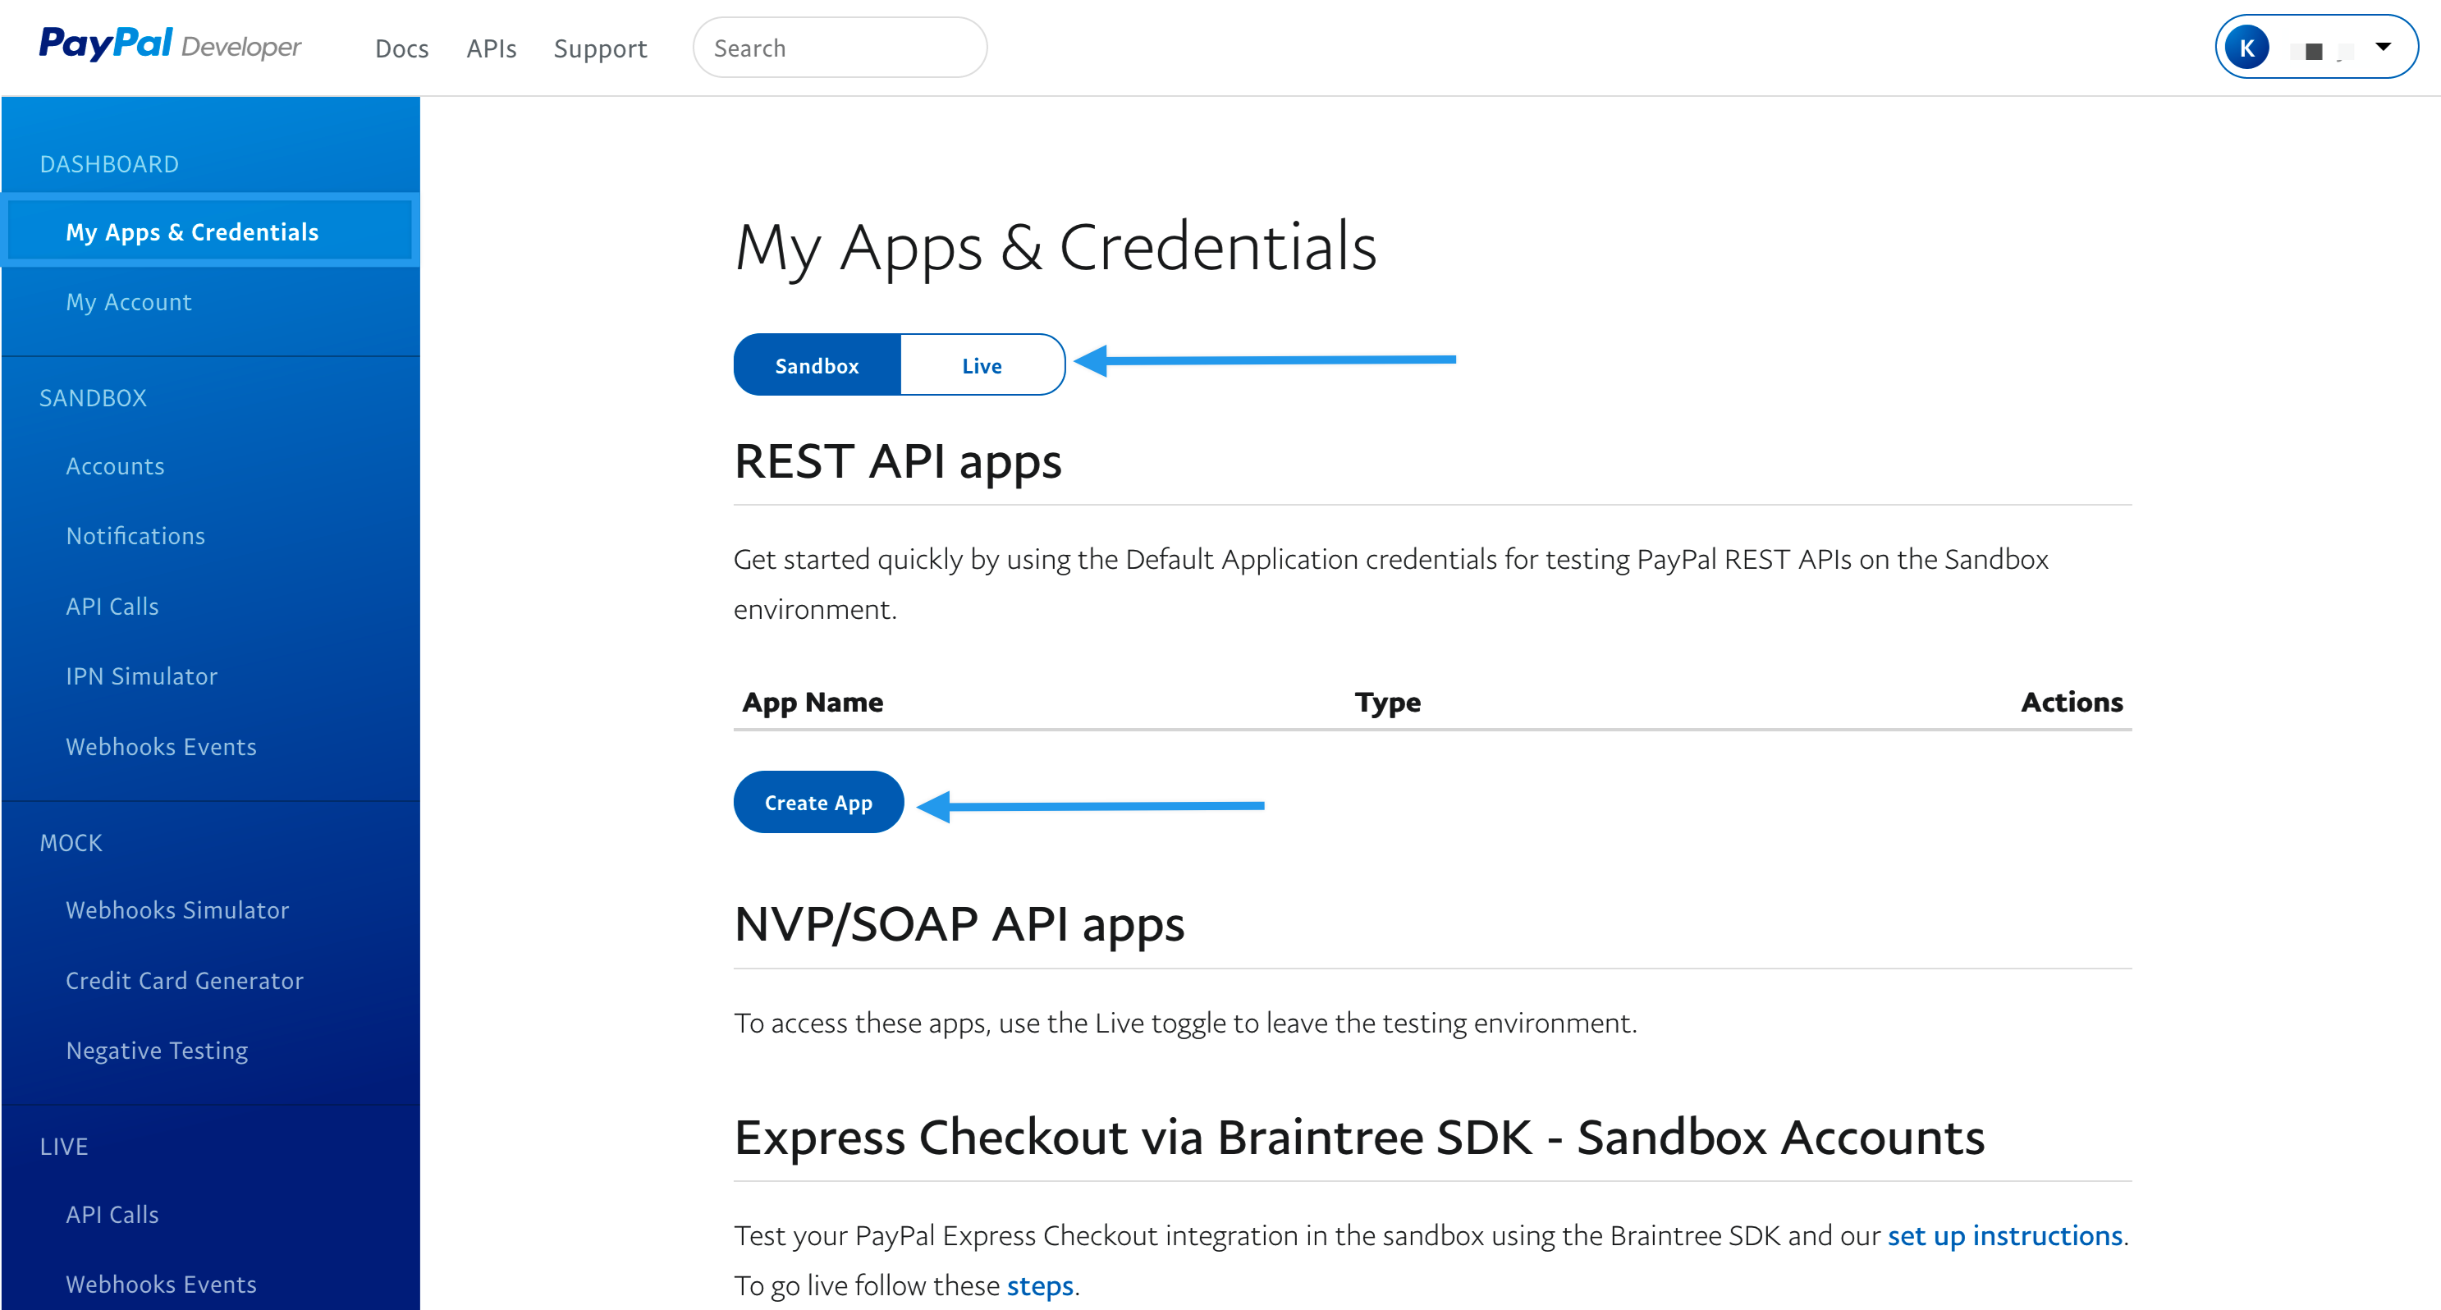Open the Docs menu
This screenshot has width=2441, height=1310.
pyautogui.click(x=402, y=48)
